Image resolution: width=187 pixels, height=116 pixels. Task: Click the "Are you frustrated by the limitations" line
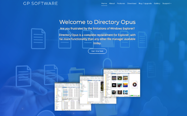click(x=97, y=28)
